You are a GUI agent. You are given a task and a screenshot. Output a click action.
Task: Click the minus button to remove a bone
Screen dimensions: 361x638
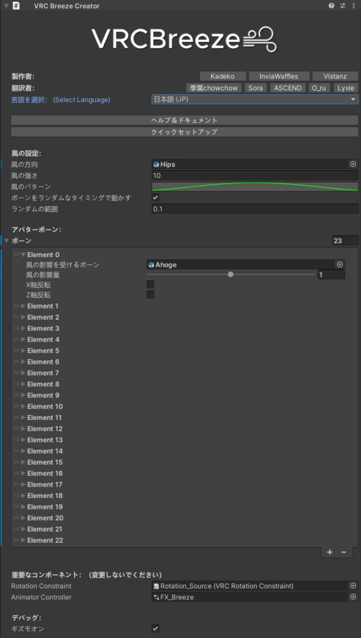[344, 552]
